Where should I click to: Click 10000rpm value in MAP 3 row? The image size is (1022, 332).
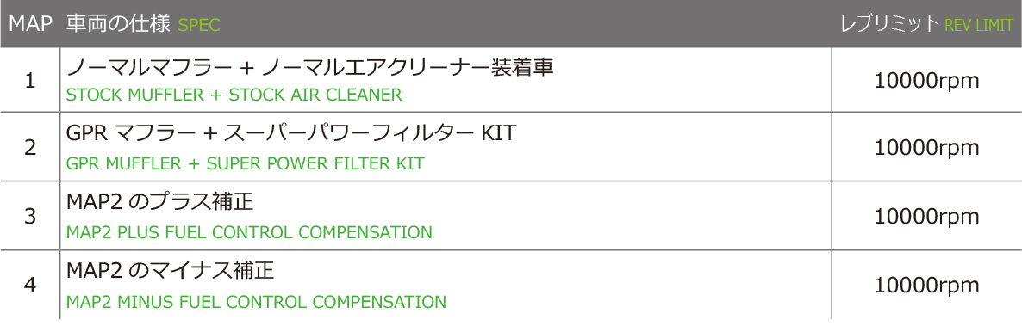926,216
